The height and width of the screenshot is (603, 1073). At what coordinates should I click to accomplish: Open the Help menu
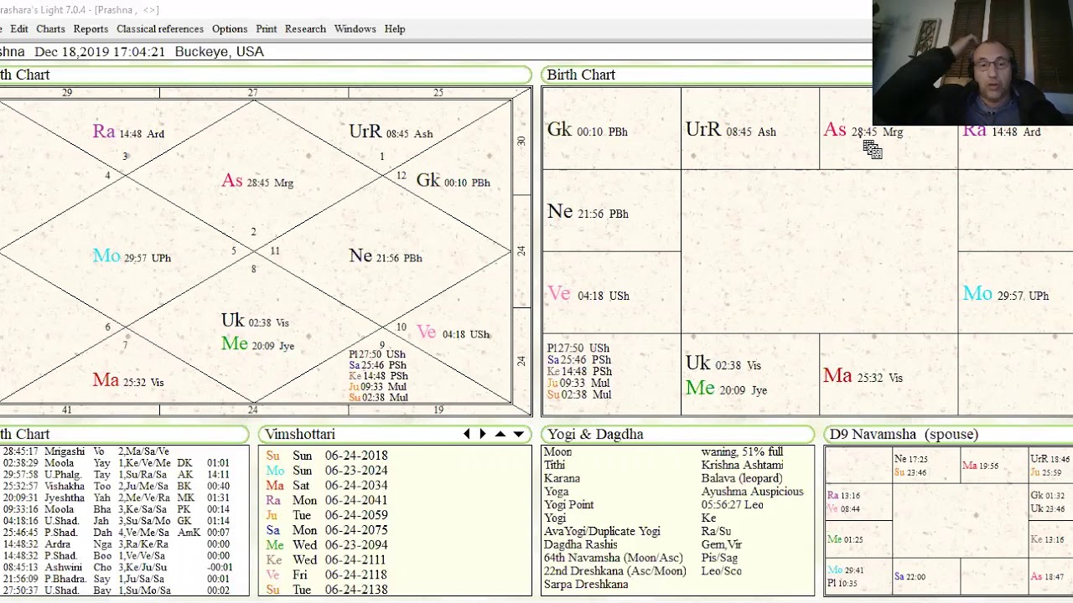click(395, 28)
